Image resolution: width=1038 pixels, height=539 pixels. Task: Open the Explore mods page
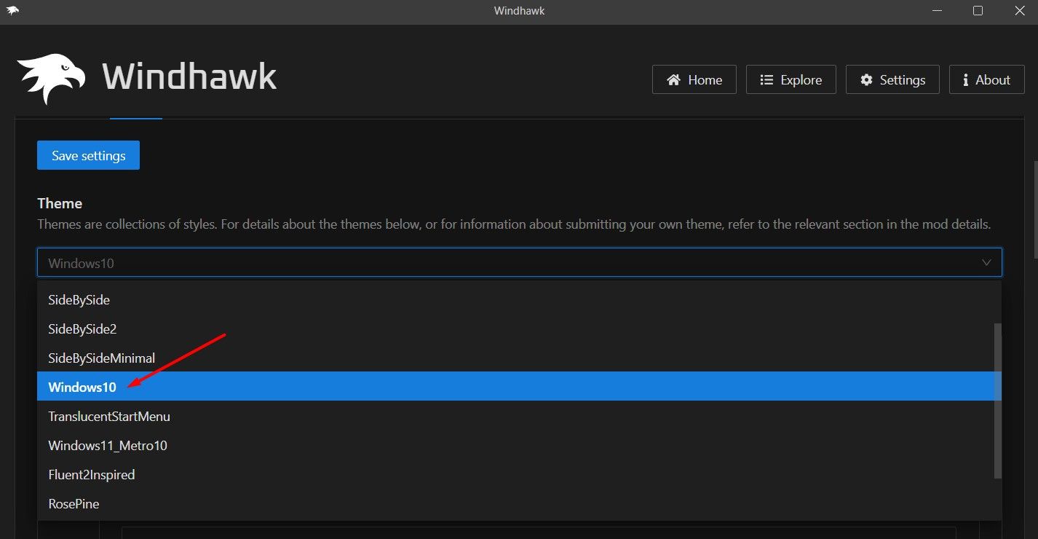click(791, 80)
